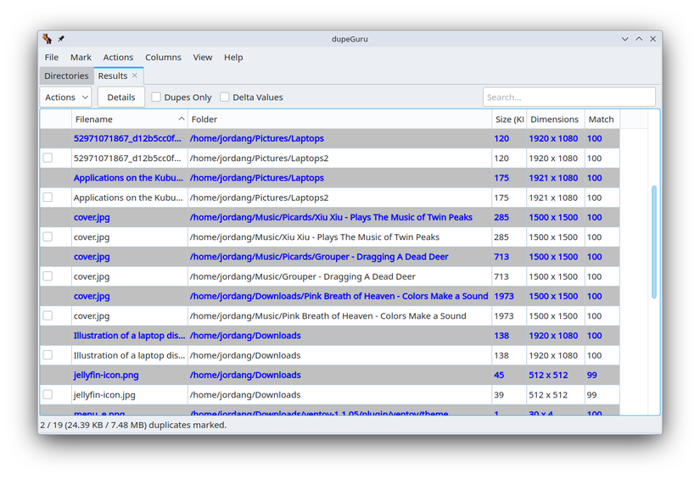Image resolution: width=700 pixels, height=479 pixels.
Task: Close the dupeGuru window
Action: coord(652,39)
